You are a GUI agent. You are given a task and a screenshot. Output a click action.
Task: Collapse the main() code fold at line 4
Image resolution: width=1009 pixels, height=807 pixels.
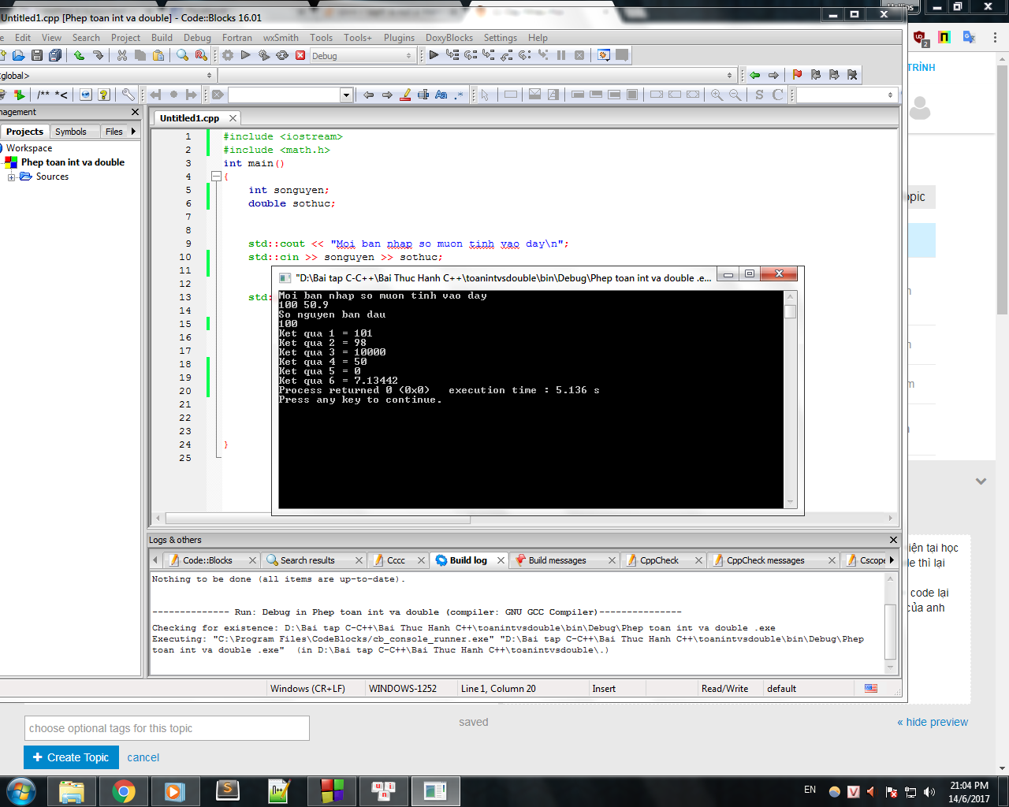(x=216, y=177)
